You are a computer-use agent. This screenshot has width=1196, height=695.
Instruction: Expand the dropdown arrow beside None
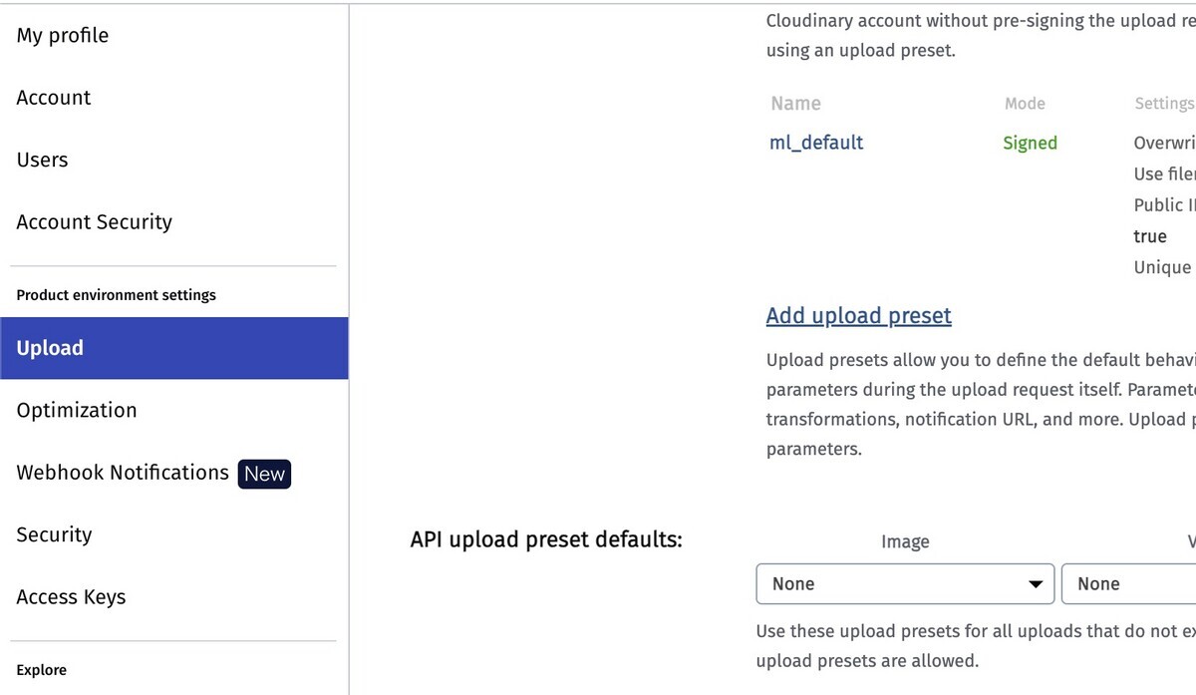point(1035,583)
